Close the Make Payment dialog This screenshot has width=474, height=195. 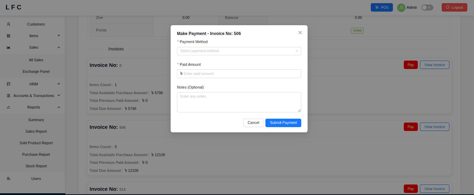point(300,33)
